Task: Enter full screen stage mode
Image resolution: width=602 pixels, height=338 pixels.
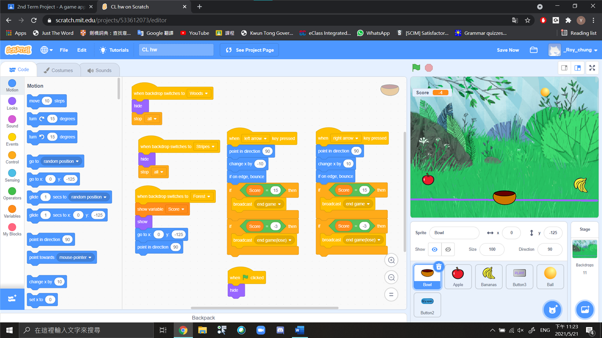Action: pos(592,68)
